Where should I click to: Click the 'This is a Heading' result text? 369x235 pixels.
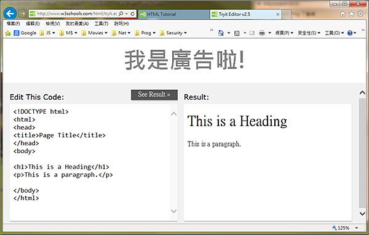click(x=237, y=121)
